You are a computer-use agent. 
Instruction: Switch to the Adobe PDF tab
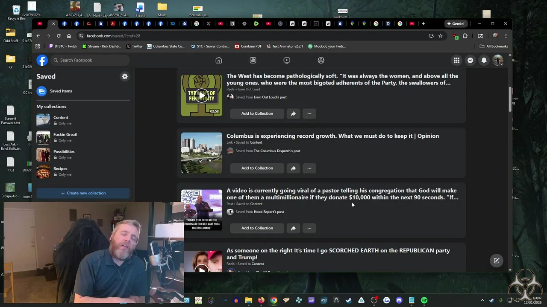coord(113,24)
